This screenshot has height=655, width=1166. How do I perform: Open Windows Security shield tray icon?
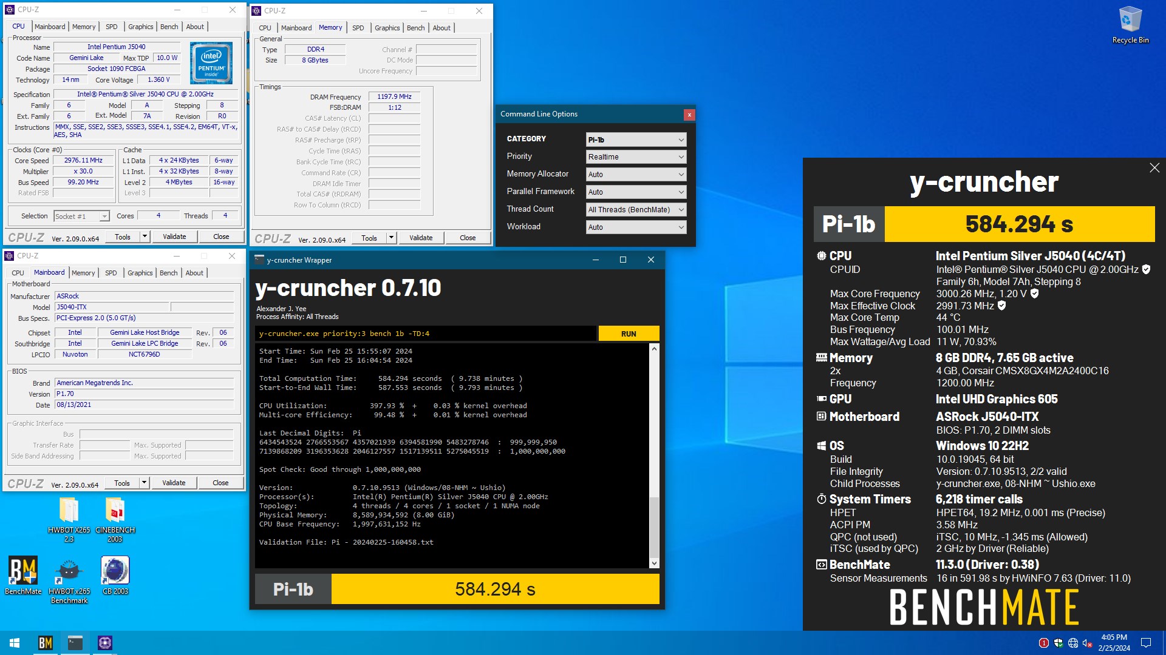click(x=1058, y=643)
